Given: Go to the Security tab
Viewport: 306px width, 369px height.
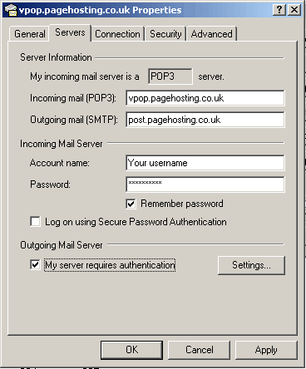Looking at the screenshot, I should tap(165, 34).
